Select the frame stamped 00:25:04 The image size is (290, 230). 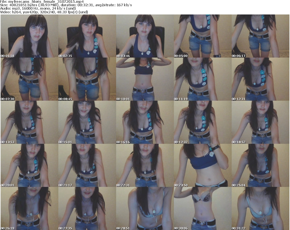point(261,165)
